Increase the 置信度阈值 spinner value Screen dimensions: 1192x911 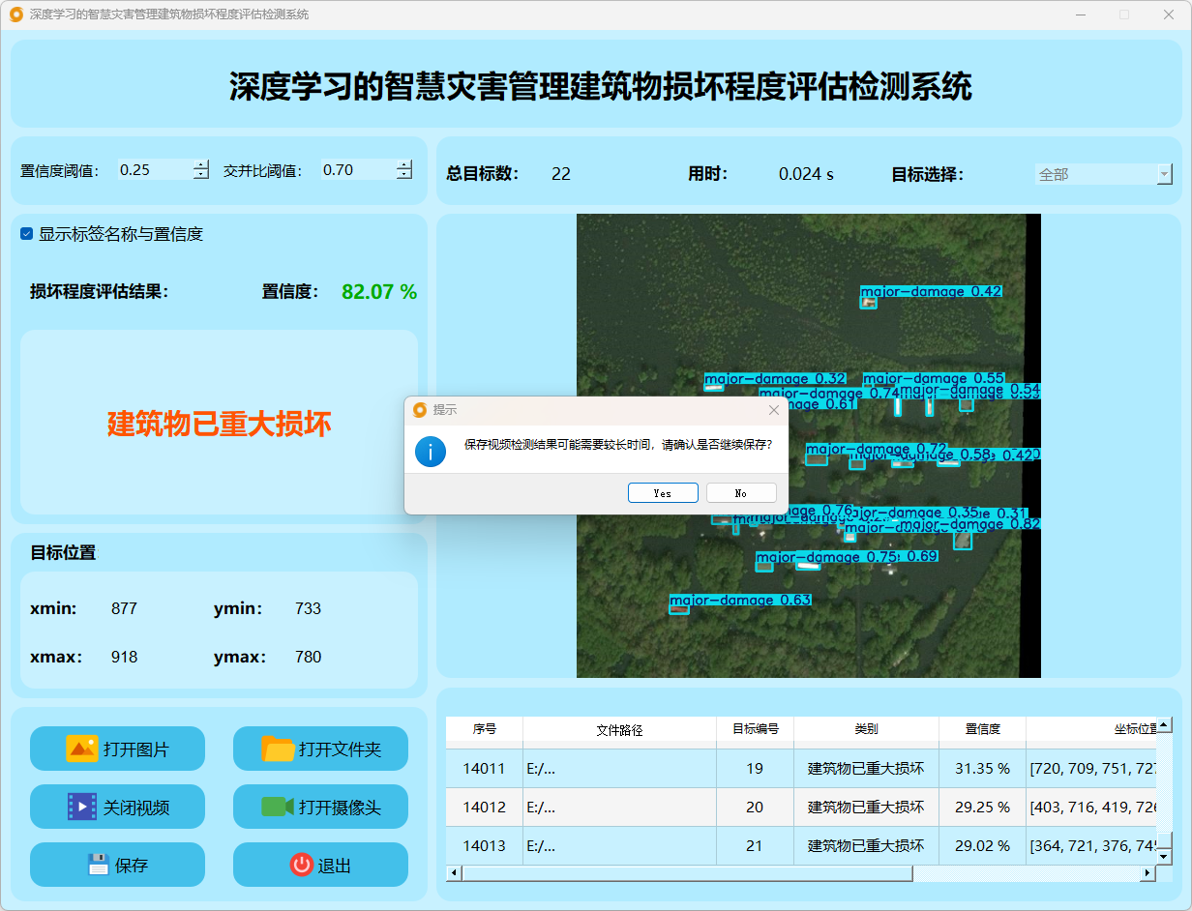click(200, 164)
